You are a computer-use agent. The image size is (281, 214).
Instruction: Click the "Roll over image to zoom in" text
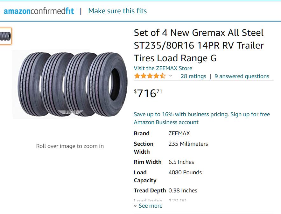tap(70, 146)
